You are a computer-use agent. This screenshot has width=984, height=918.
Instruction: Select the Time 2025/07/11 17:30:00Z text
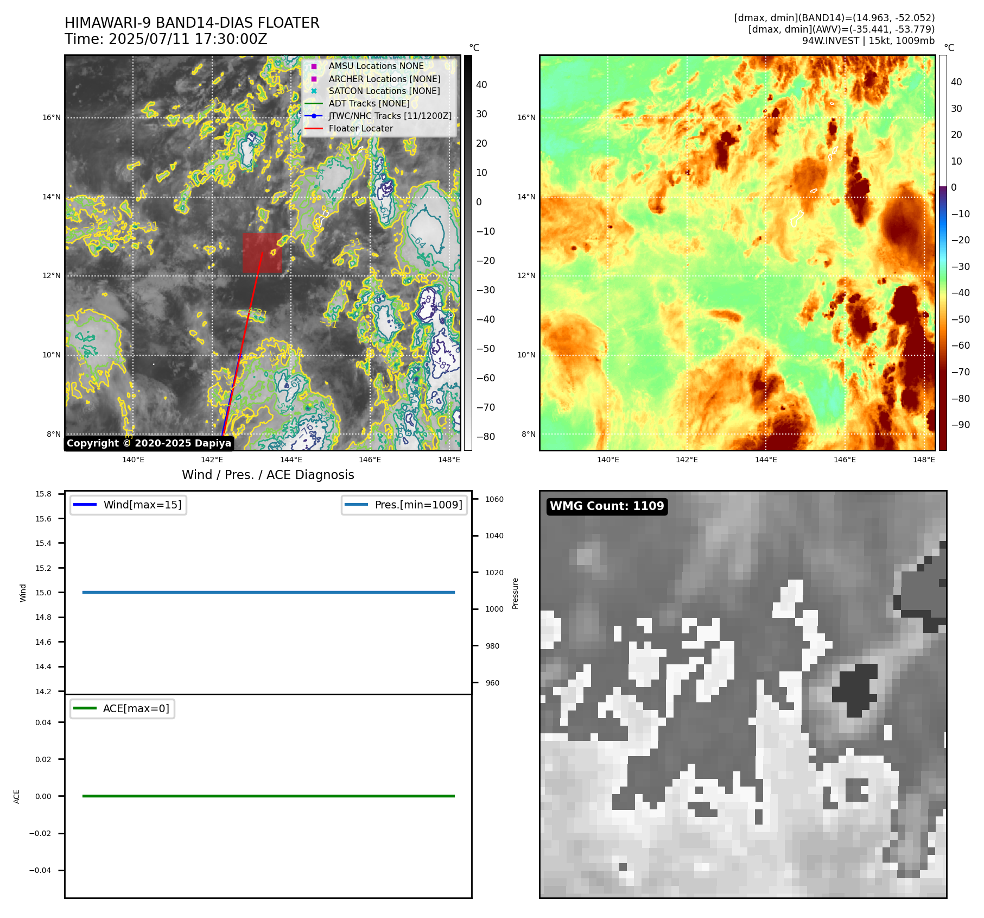point(166,39)
